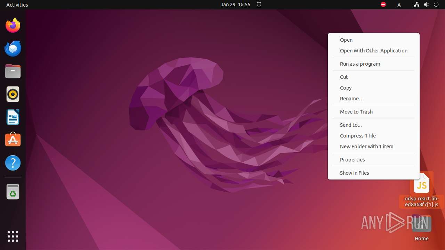Select New Folder with 1 item
445x250 pixels.
(374, 147)
